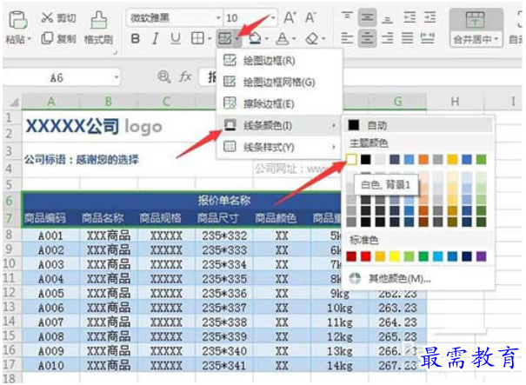
Task: Open Line Style (线条样式) submenu
Action: coord(279,147)
